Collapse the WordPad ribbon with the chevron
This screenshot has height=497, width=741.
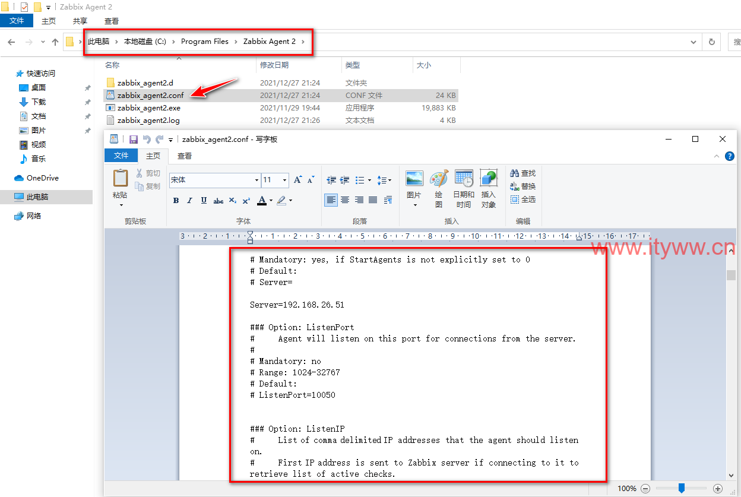click(x=717, y=156)
